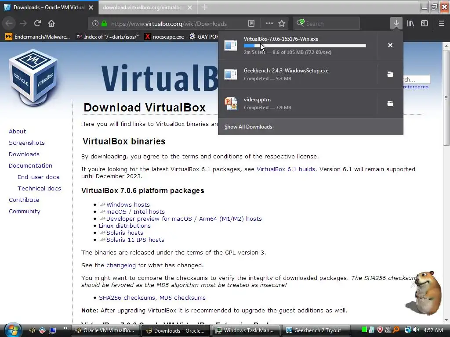Show the browser sidebar
Screen dimensions: 450x337
pos(425,24)
